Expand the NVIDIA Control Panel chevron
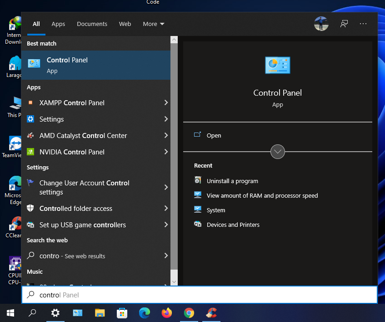This screenshot has width=385, height=322. pos(166,152)
